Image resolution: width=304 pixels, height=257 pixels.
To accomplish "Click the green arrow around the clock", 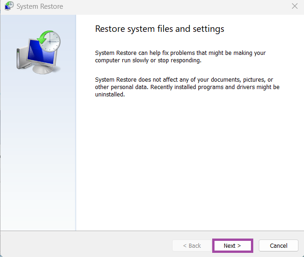I will 42,36.
